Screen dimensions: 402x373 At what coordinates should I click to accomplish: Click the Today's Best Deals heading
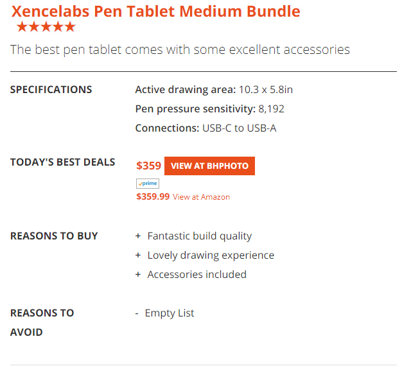point(62,162)
